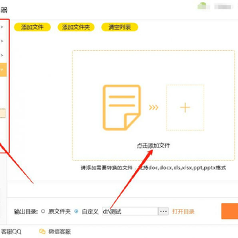
Task: Click the 微信客服 link
Action: 59,232
